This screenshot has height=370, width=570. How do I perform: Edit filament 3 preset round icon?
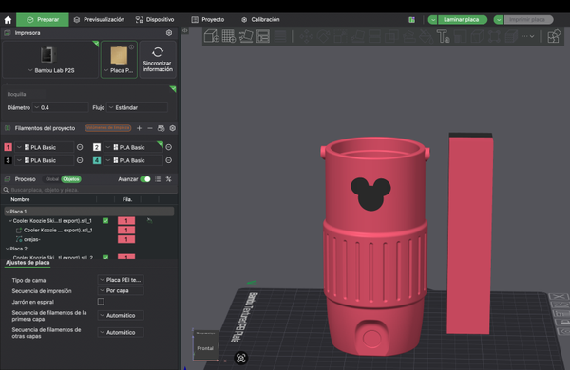80,160
